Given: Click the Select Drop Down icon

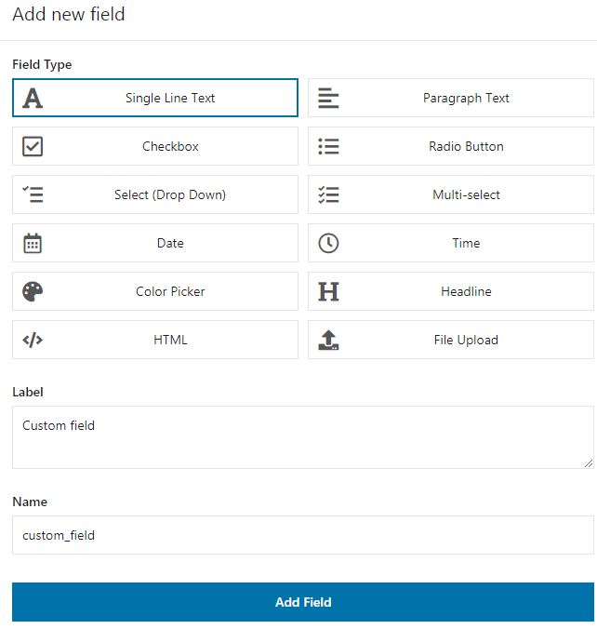Looking at the screenshot, I should click(33, 194).
